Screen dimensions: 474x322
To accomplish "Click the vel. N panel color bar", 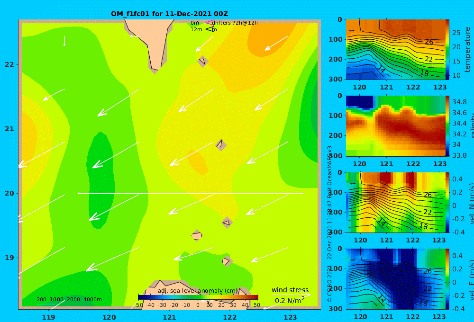I will pos(447,202).
